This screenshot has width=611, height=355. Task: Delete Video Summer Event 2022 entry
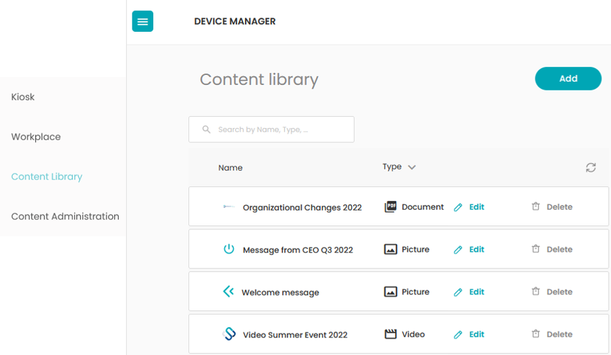[x=560, y=334]
